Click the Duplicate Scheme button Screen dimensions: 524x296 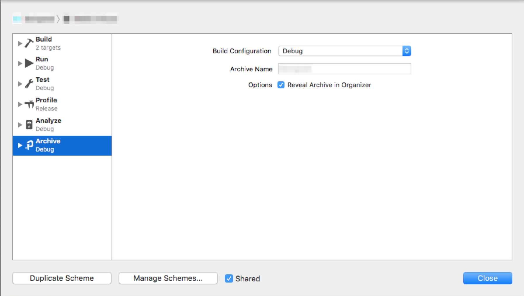point(62,278)
